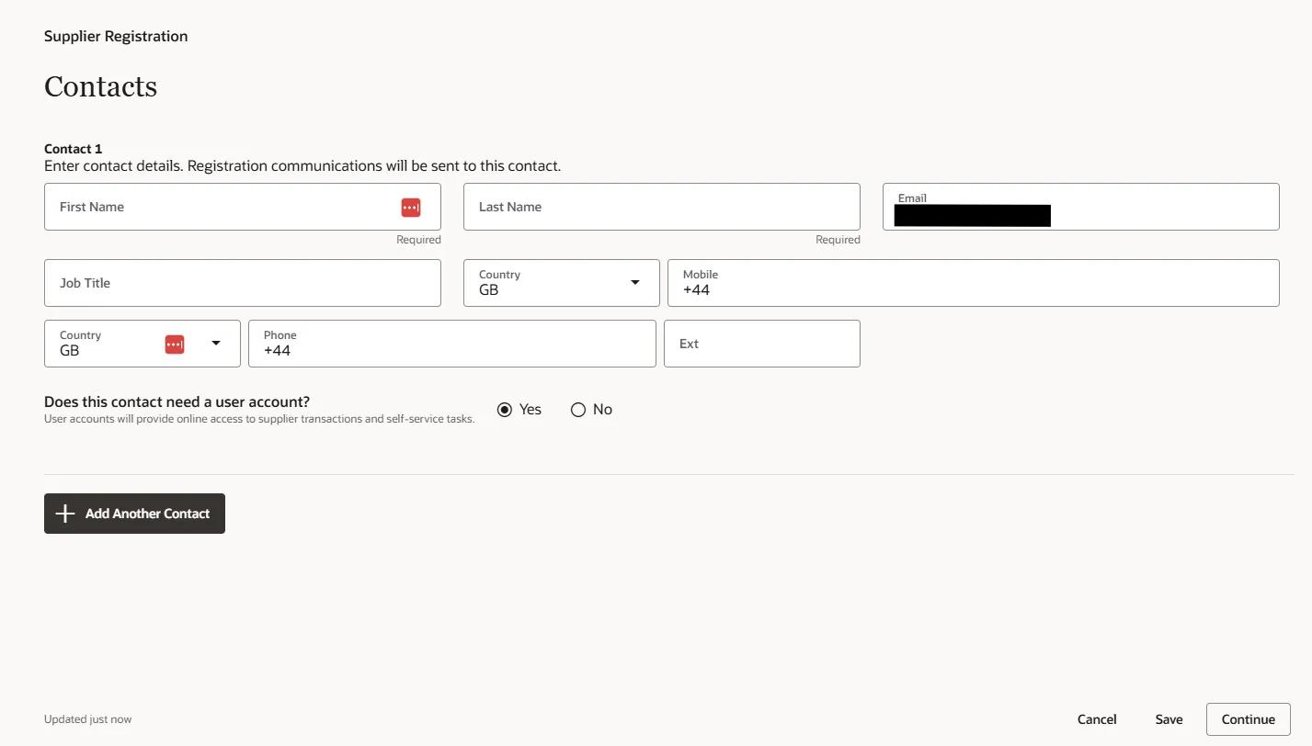Click the 'Updated just now' status text
This screenshot has width=1312, height=746.
(87, 719)
